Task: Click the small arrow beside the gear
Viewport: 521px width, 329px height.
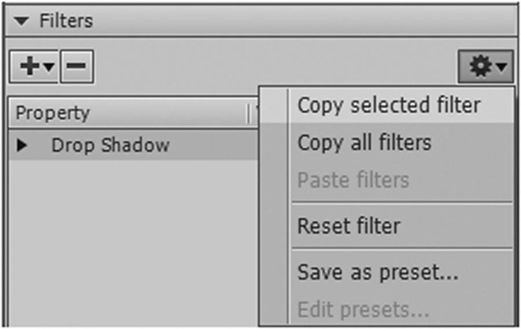Action: tap(501, 68)
